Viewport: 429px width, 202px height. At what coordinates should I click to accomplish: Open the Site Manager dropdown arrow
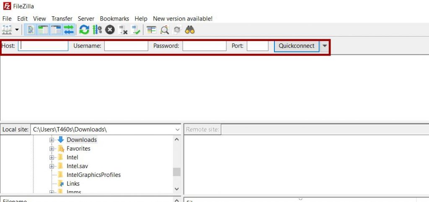(17, 29)
